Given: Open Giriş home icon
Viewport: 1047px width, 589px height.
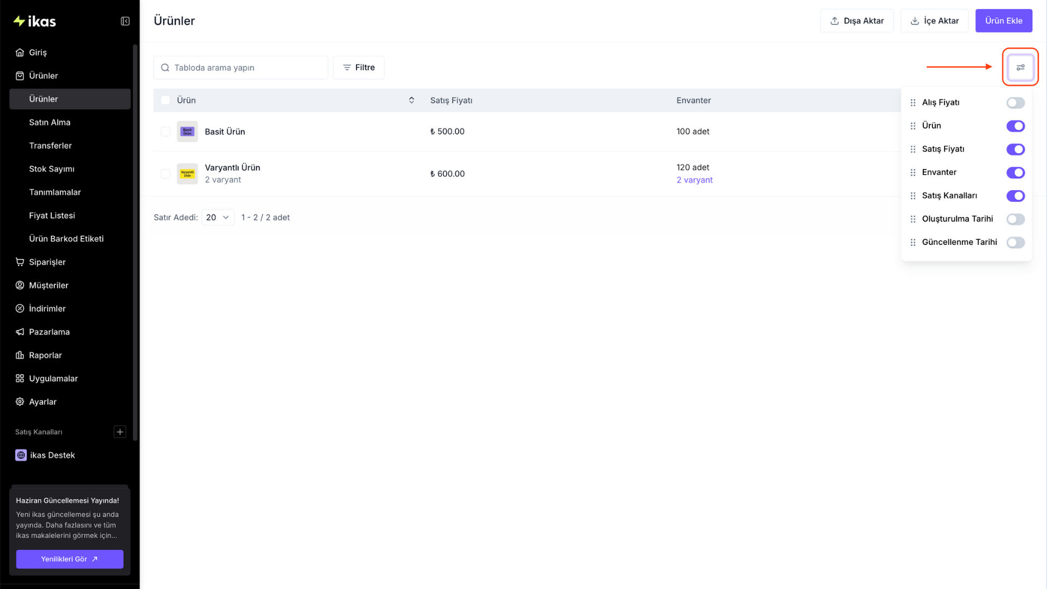Looking at the screenshot, I should 20,52.
